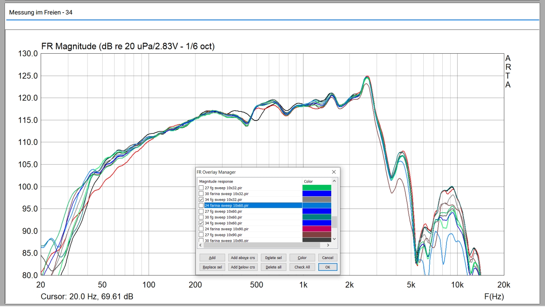Check the 30 fg sweep 10x60.pir checkbox
Image resolution: width=545 pixels, height=307 pixels.
coord(201,217)
